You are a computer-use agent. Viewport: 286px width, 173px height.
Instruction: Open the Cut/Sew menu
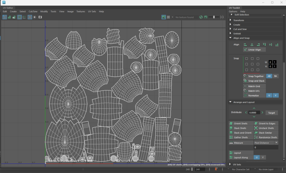pos(33,11)
